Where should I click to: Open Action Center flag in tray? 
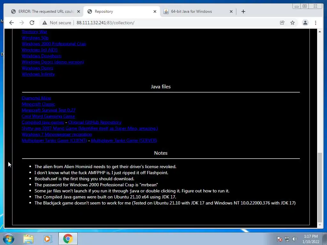279,239
